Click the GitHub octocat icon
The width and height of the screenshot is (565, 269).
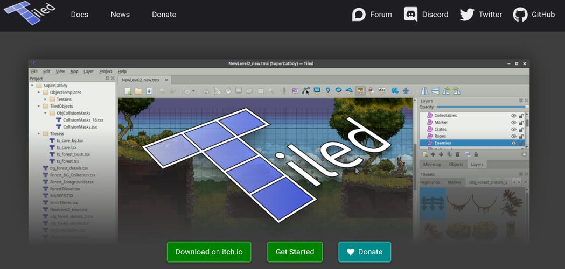520,15
